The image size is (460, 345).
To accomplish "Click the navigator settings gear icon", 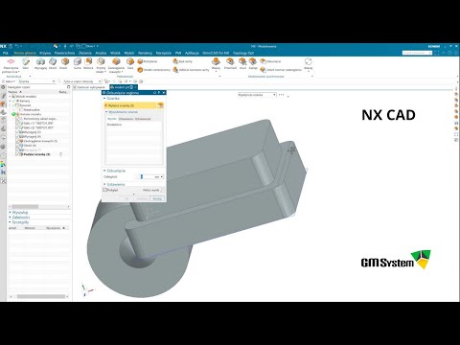I will click(3, 87).
